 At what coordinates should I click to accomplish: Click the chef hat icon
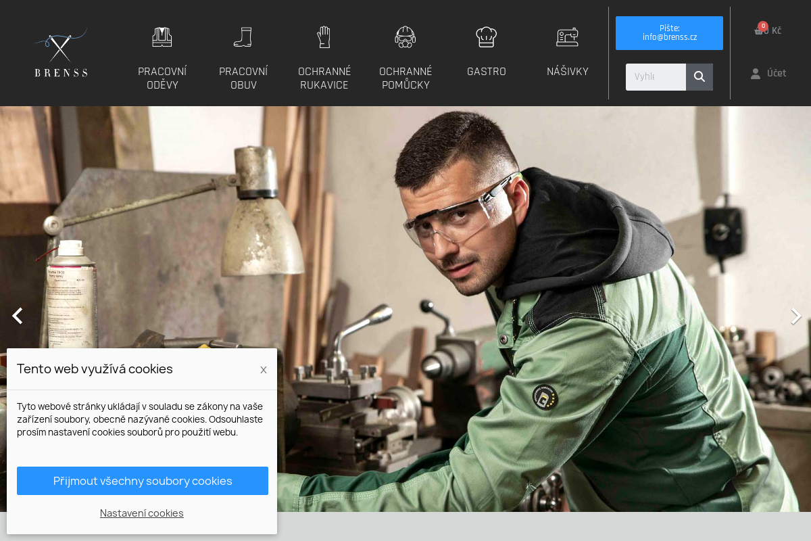487,37
